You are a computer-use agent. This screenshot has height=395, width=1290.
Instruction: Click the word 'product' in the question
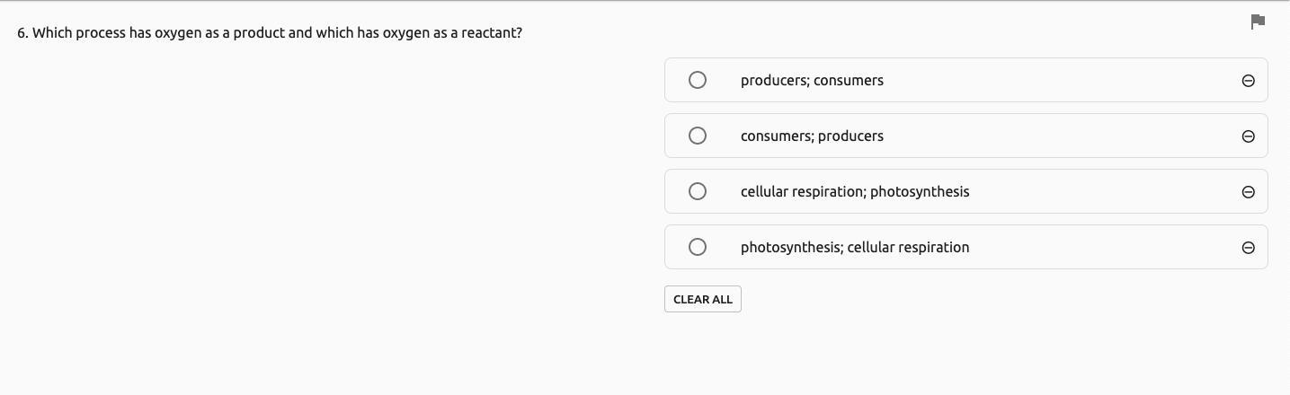coord(259,33)
